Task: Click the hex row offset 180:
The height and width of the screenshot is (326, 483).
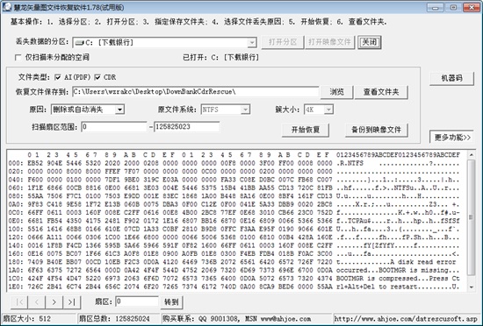Action: point(16,262)
